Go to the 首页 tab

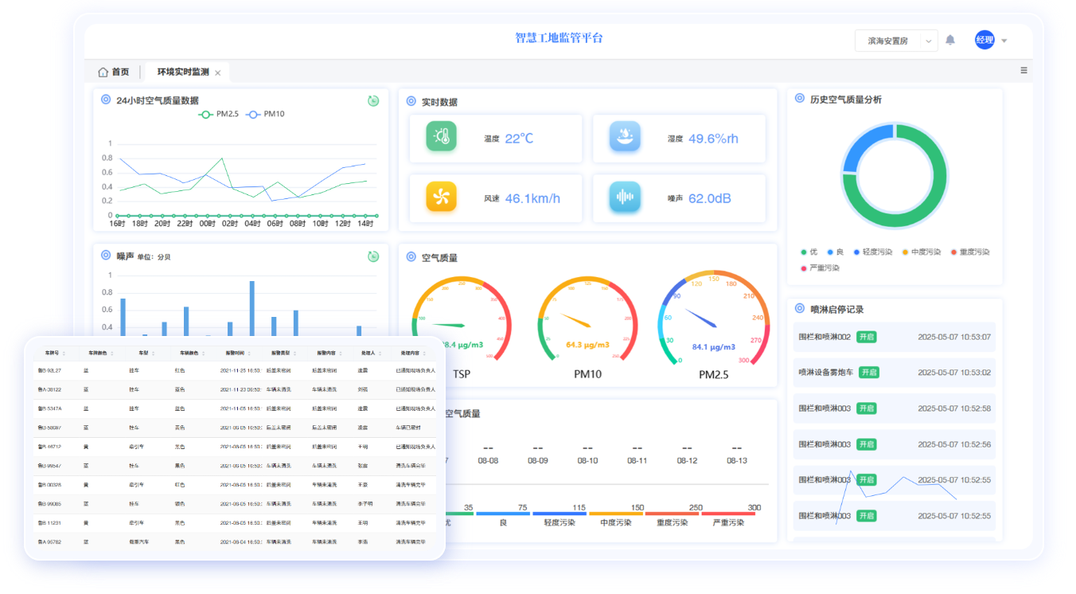tap(114, 72)
